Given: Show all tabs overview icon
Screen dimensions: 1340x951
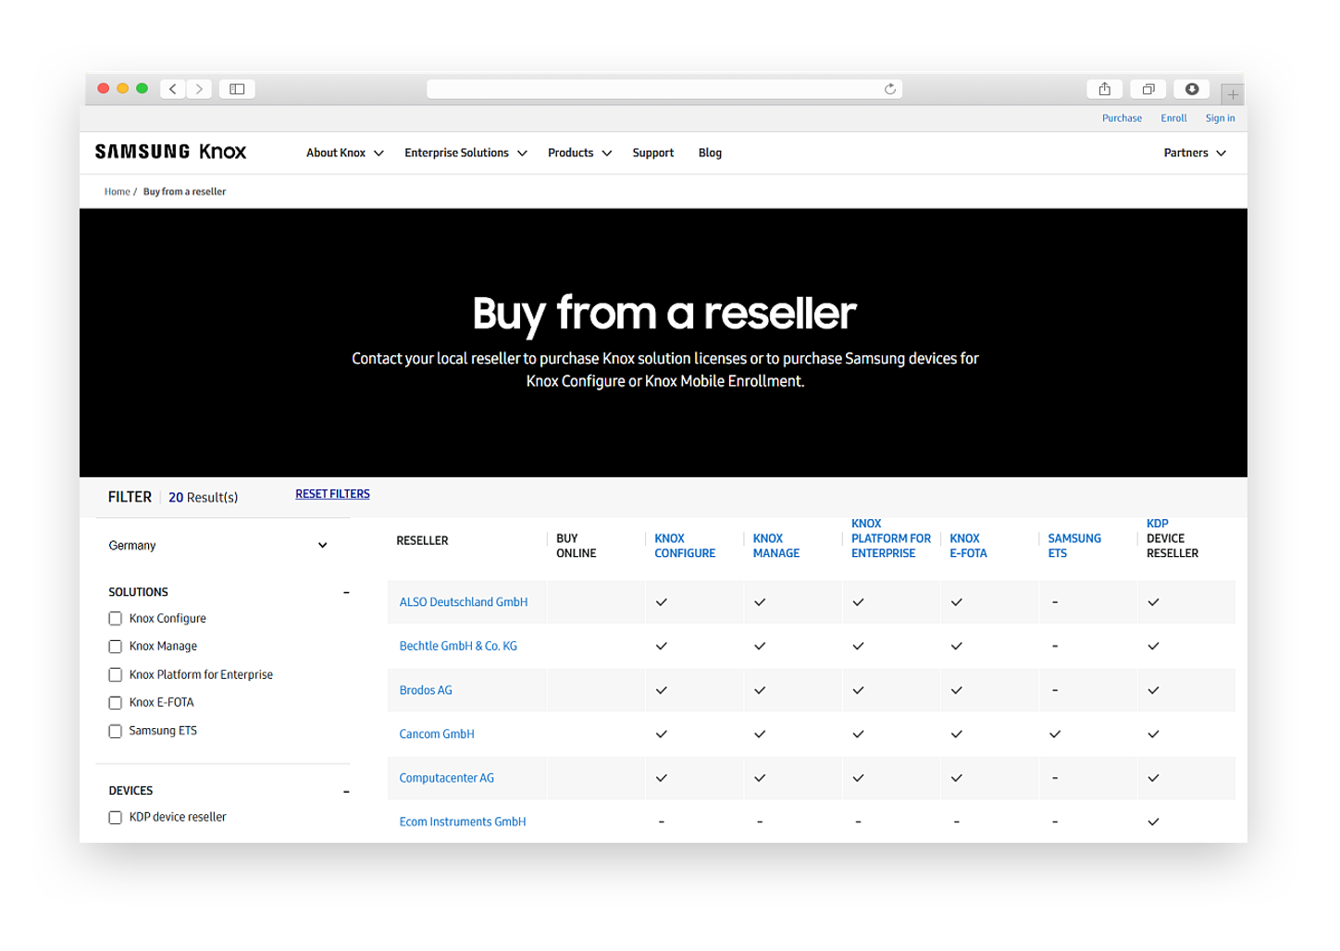Looking at the screenshot, I should click(1148, 89).
